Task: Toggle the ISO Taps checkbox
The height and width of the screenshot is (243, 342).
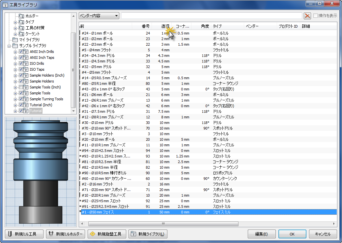Action: tap(21, 69)
